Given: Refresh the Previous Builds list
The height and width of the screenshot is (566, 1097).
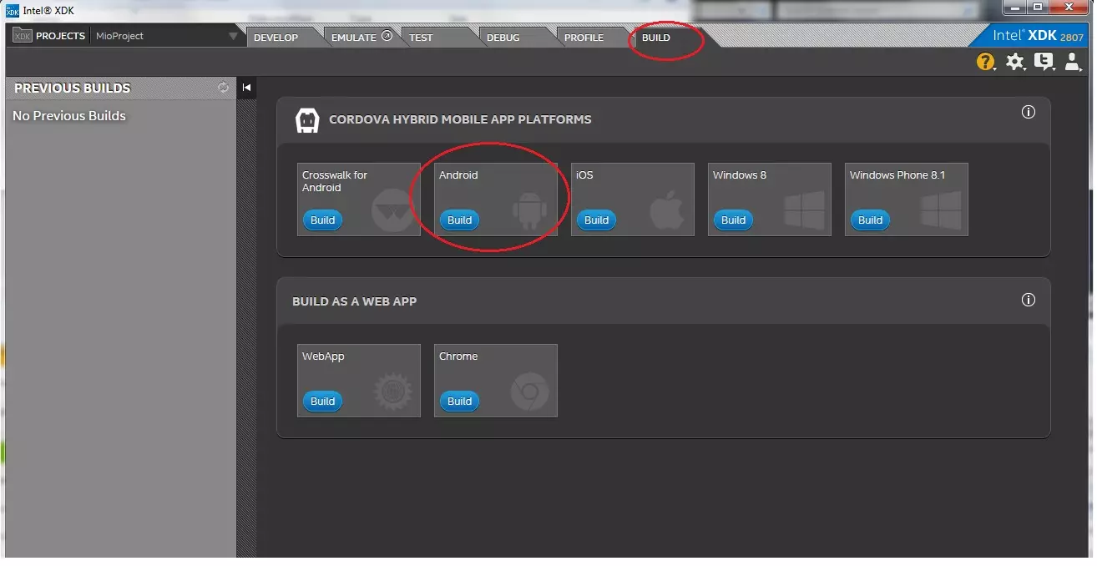Looking at the screenshot, I should point(223,88).
